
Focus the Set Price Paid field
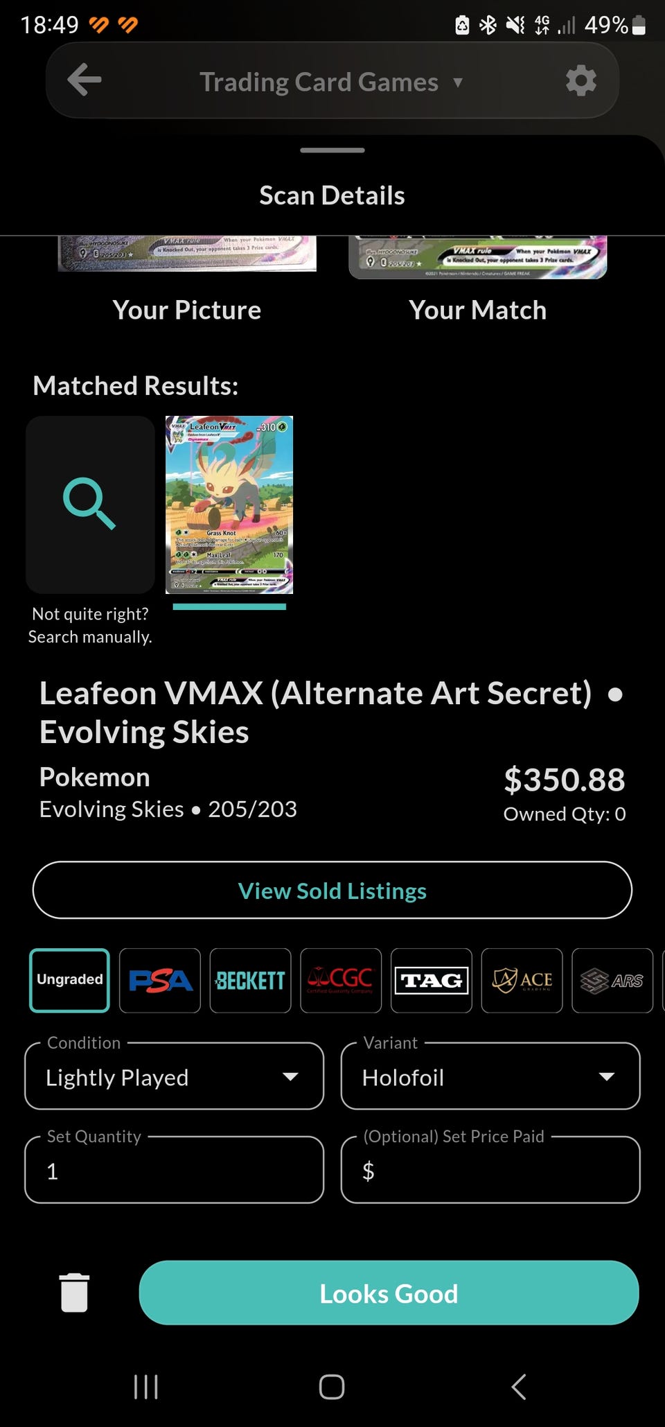click(490, 1170)
